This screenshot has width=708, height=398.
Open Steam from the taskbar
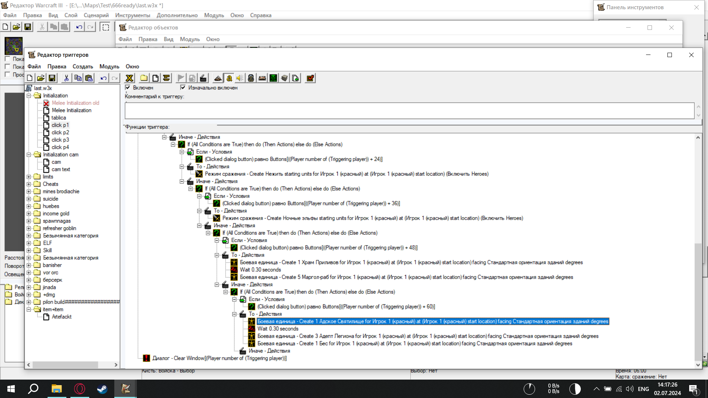point(102,389)
